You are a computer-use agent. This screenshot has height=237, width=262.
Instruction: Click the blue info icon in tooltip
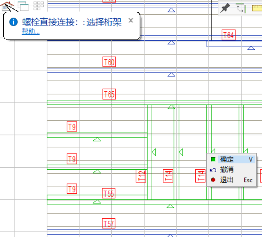tap(14, 22)
